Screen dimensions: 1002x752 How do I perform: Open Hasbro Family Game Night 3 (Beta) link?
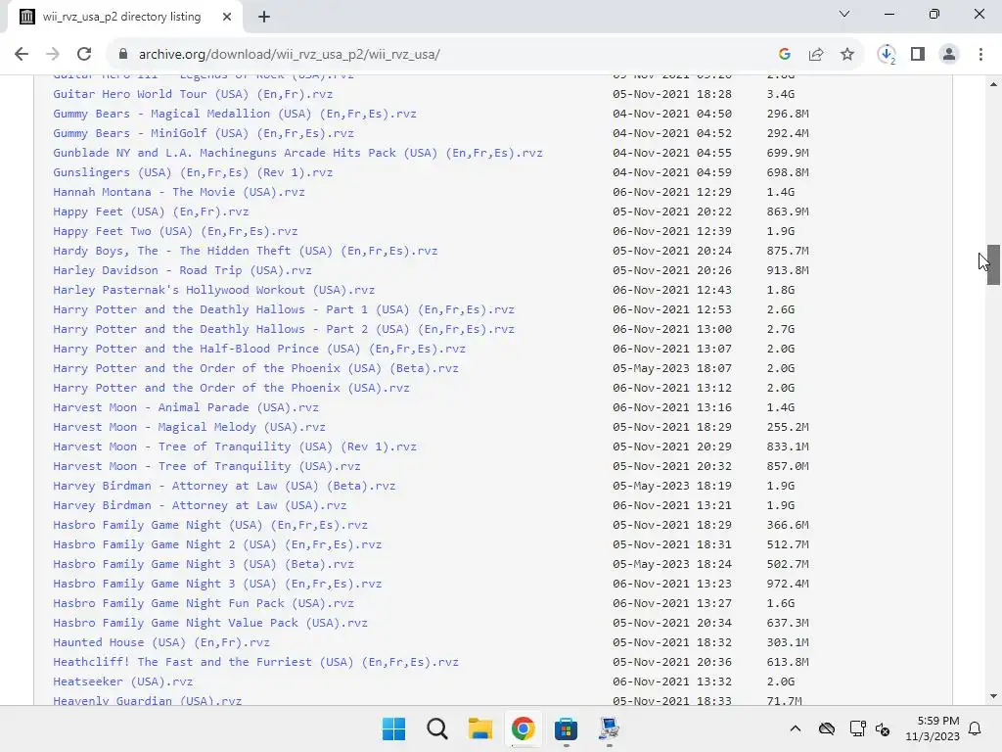tap(204, 564)
